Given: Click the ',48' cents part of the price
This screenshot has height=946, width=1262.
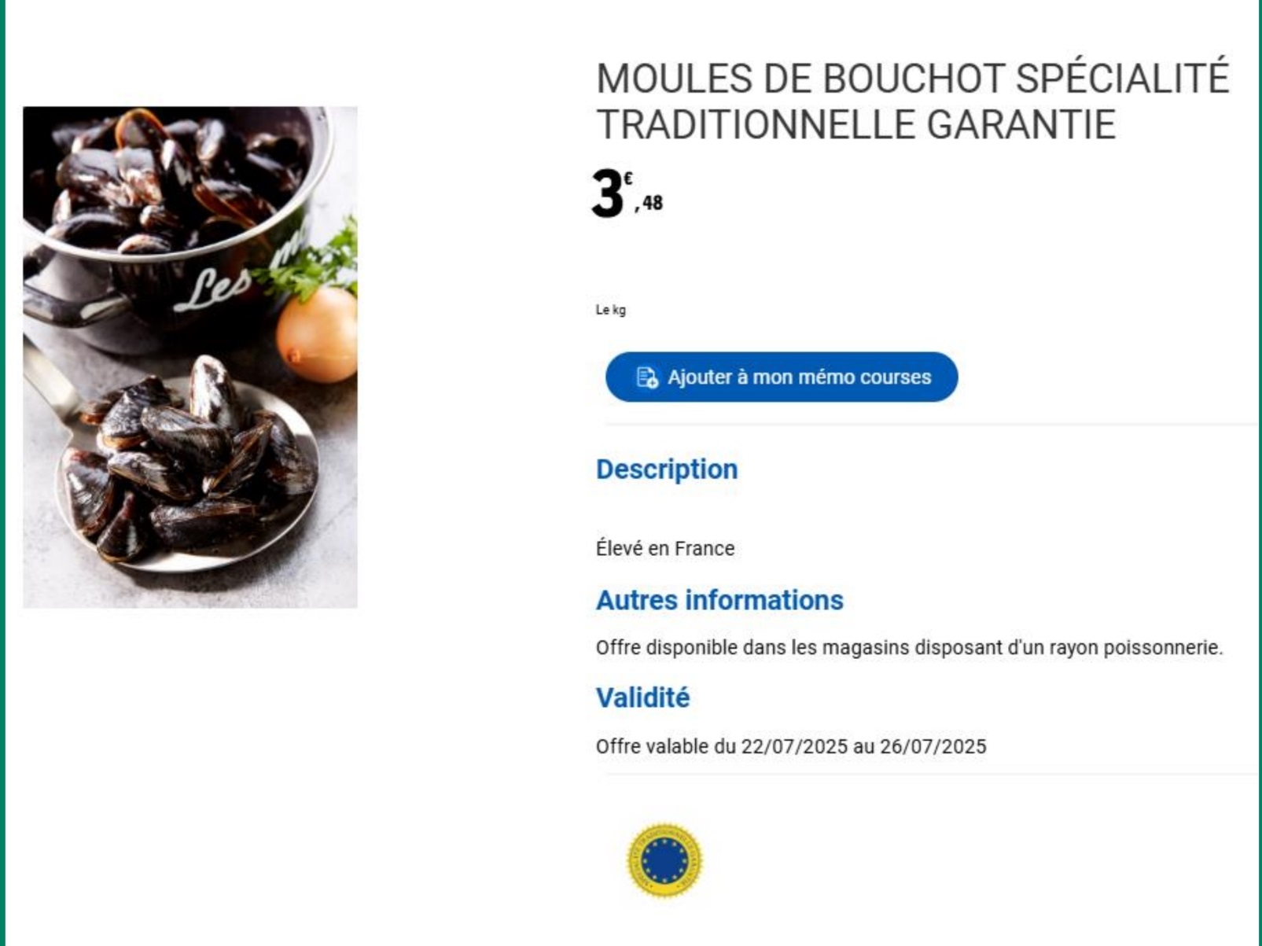Looking at the screenshot, I should [x=649, y=204].
